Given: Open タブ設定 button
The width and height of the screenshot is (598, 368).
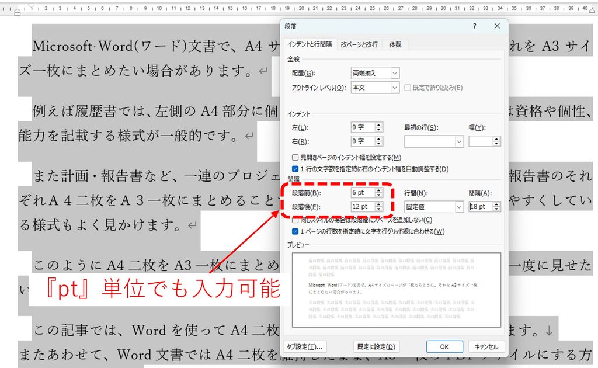Looking at the screenshot, I should 304,346.
